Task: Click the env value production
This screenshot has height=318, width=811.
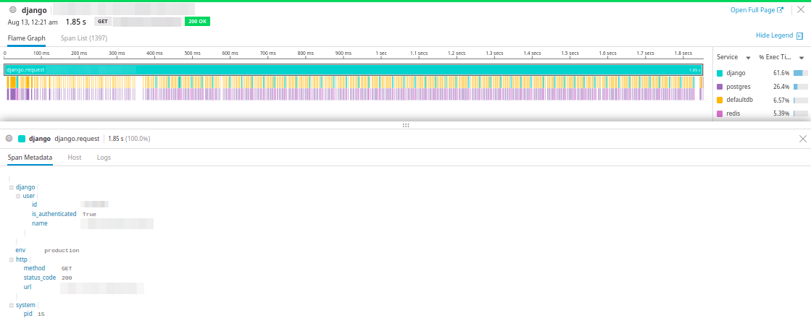Action: point(62,251)
